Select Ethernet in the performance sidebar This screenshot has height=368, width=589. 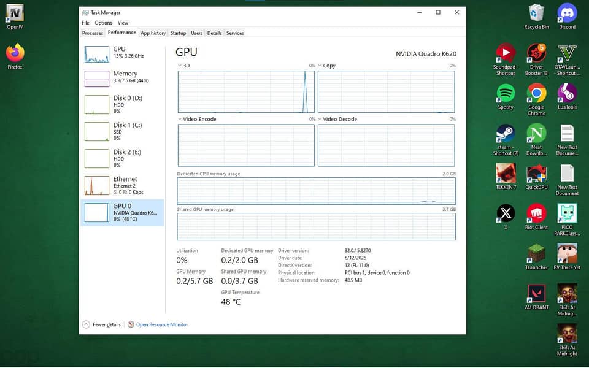pos(123,185)
